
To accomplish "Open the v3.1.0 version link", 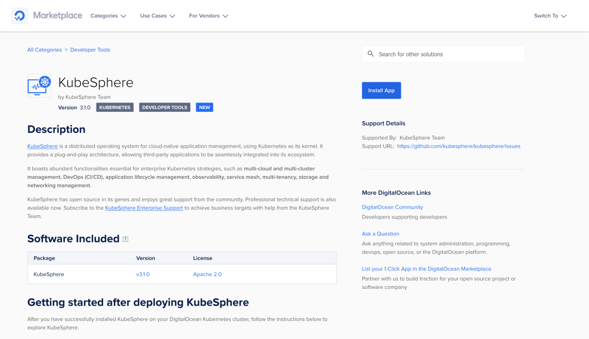I will click(x=143, y=275).
